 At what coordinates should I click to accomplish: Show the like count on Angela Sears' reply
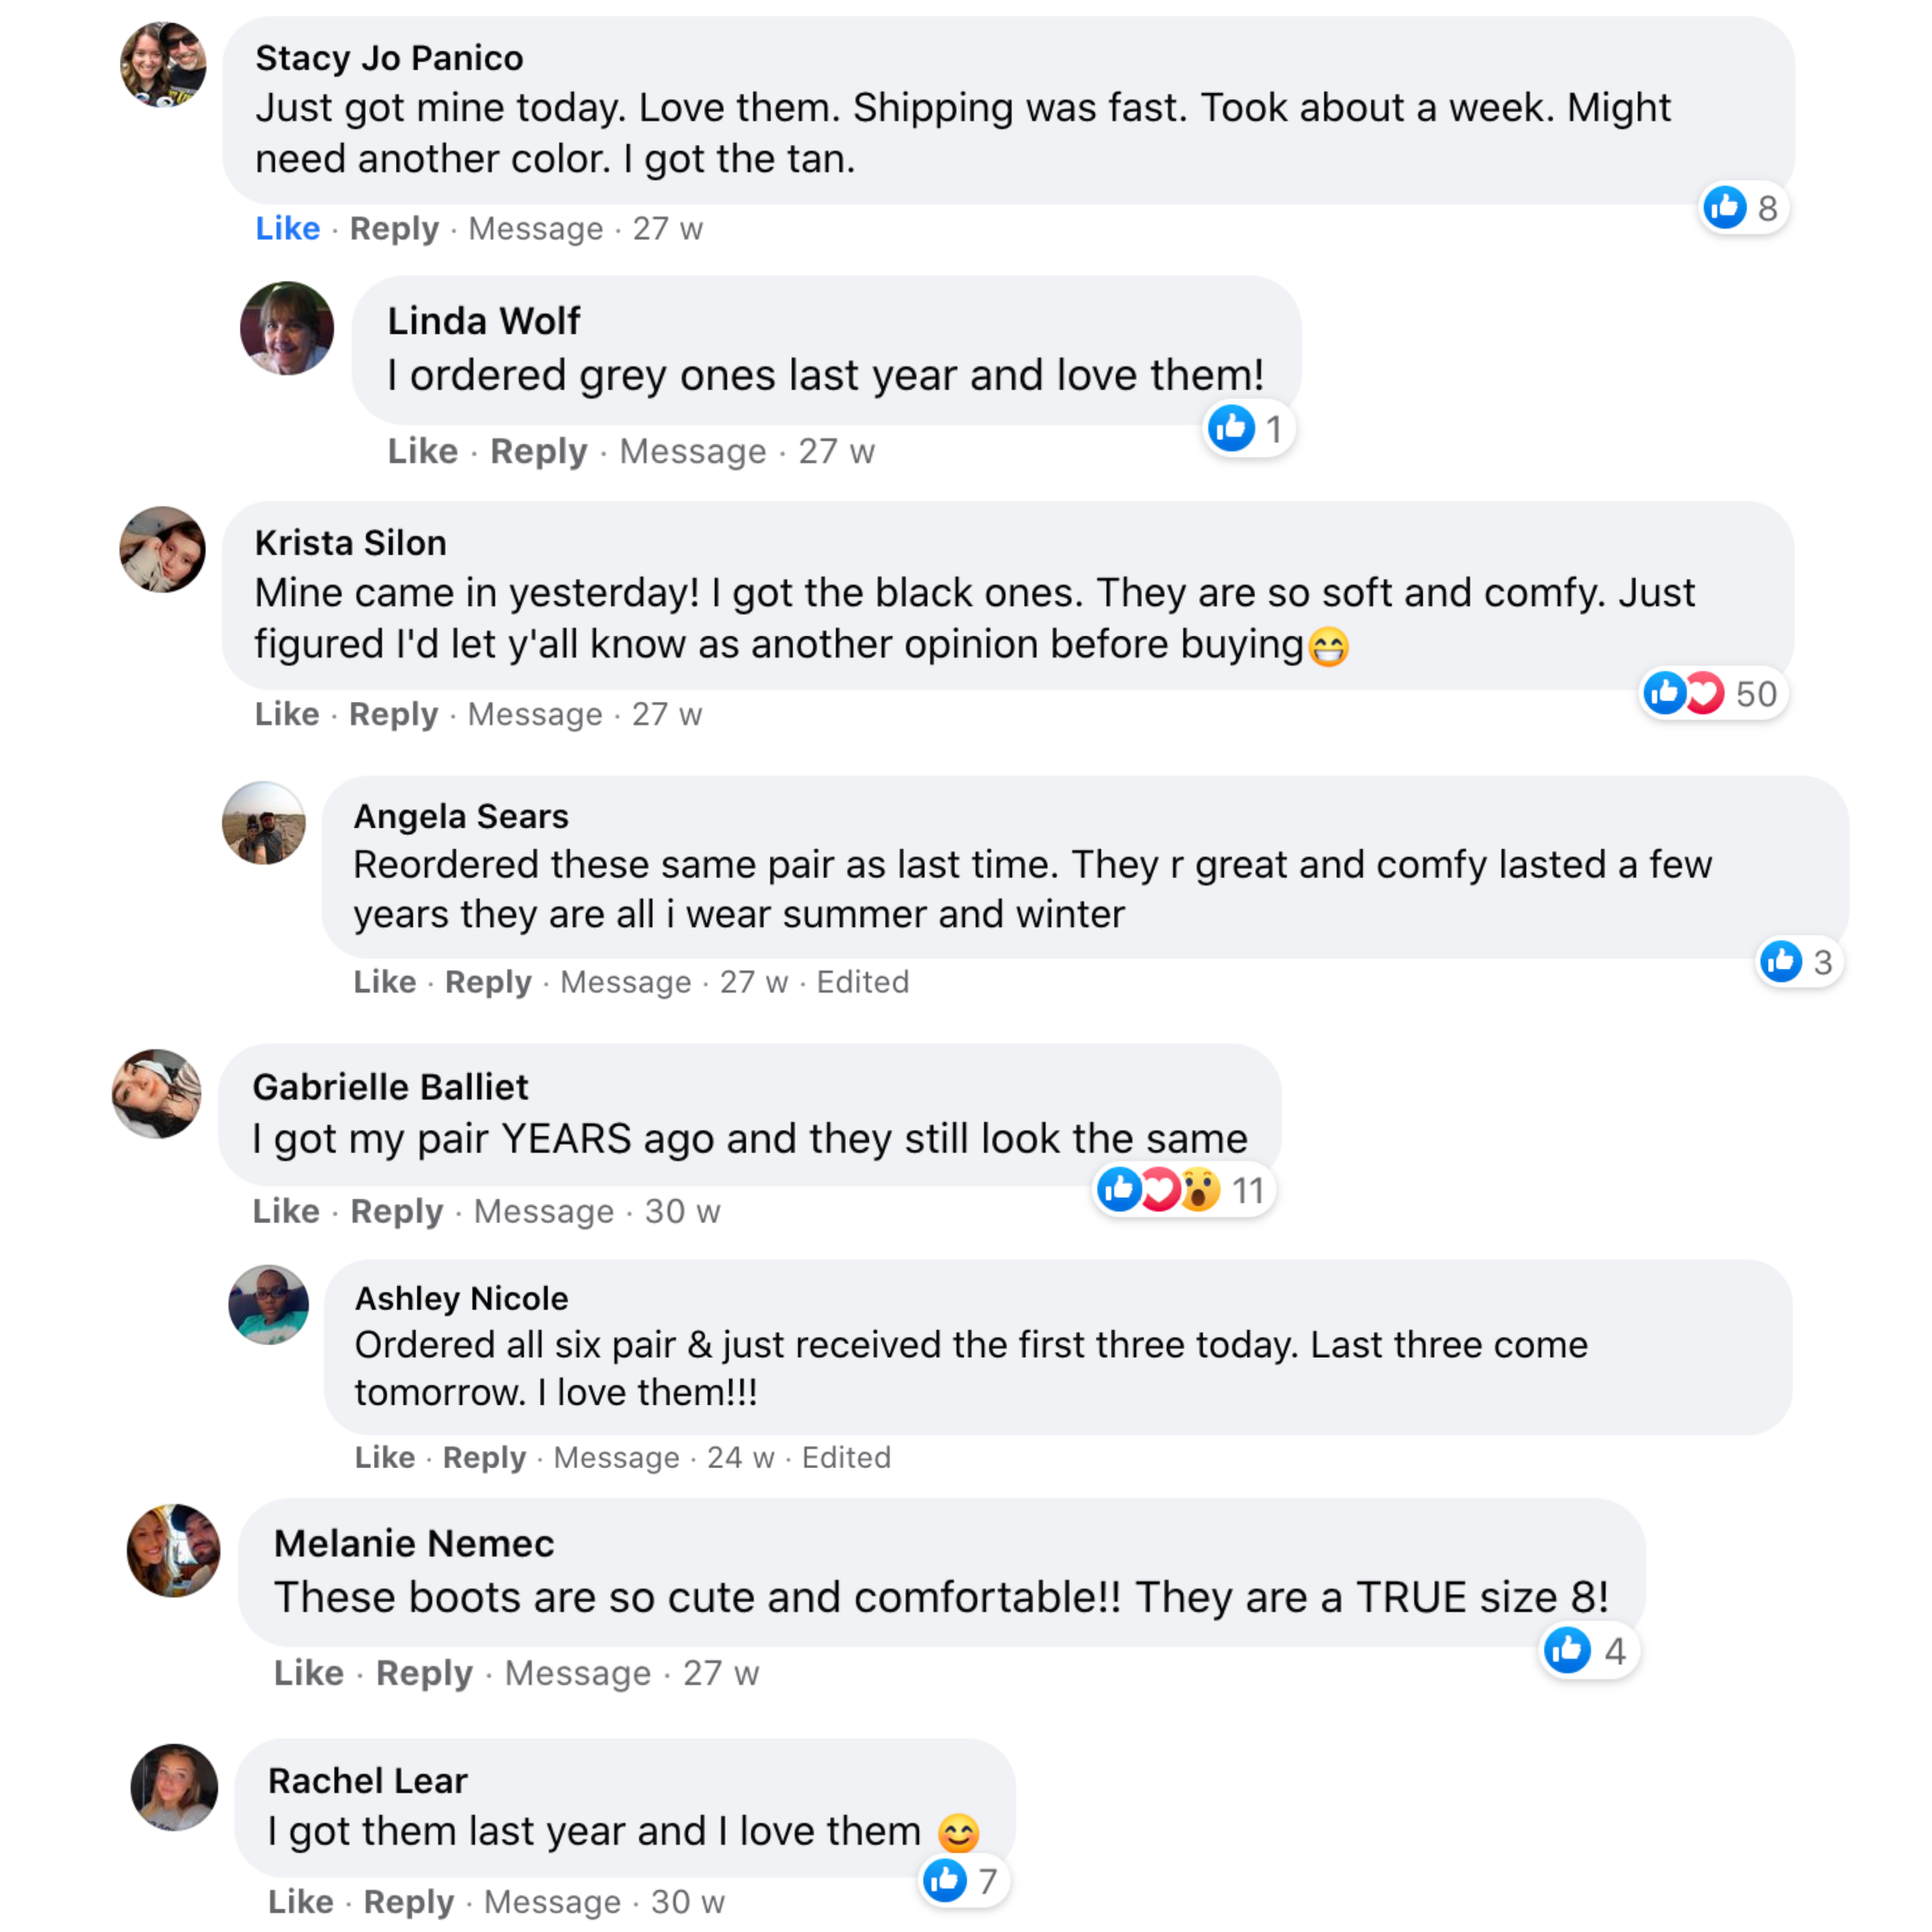[1799, 962]
